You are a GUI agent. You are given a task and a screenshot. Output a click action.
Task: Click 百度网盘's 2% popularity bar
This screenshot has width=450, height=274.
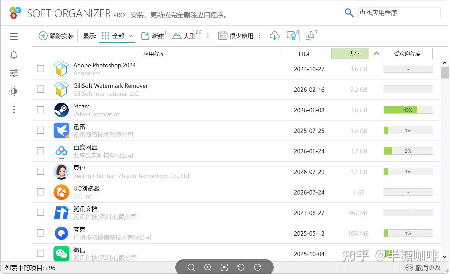[x=408, y=151]
